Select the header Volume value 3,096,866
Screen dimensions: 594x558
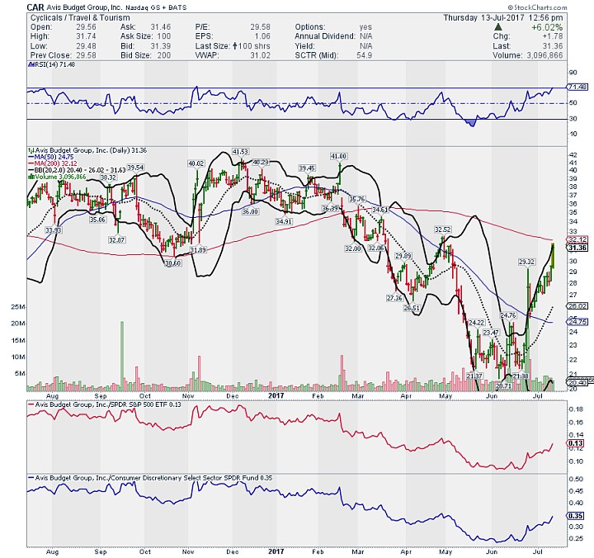[x=544, y=55]
